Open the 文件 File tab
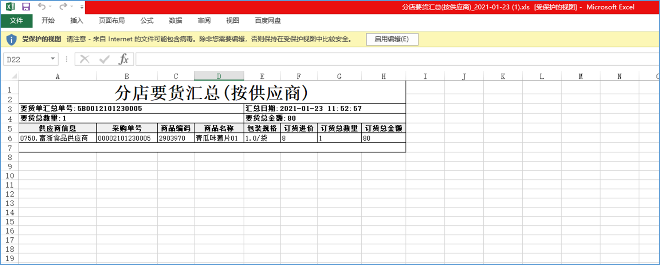Viewport: 660px width, 265px height. tap(16, 21)
